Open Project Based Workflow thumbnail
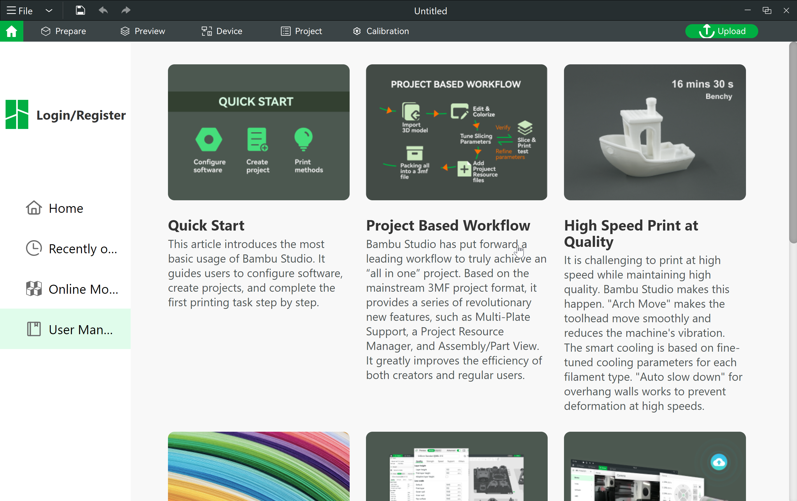Viewport: 797px width, 501px height. click(456, 132)
